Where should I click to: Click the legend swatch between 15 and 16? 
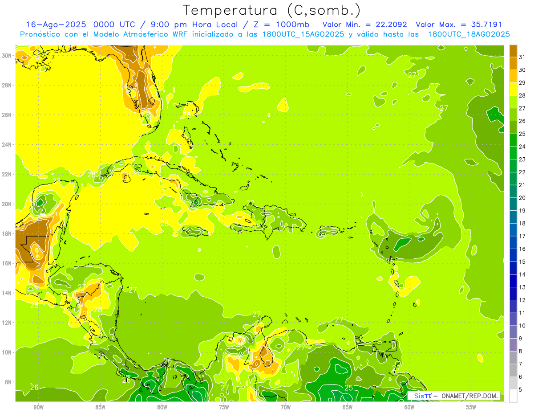click(513, 255)
